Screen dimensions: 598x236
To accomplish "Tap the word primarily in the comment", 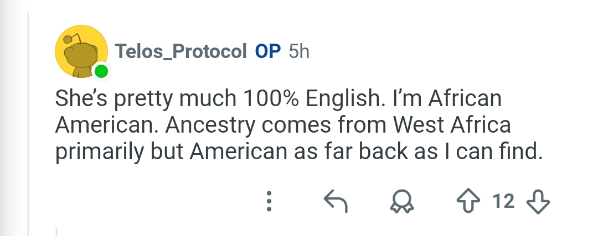I will coord(100,152).
